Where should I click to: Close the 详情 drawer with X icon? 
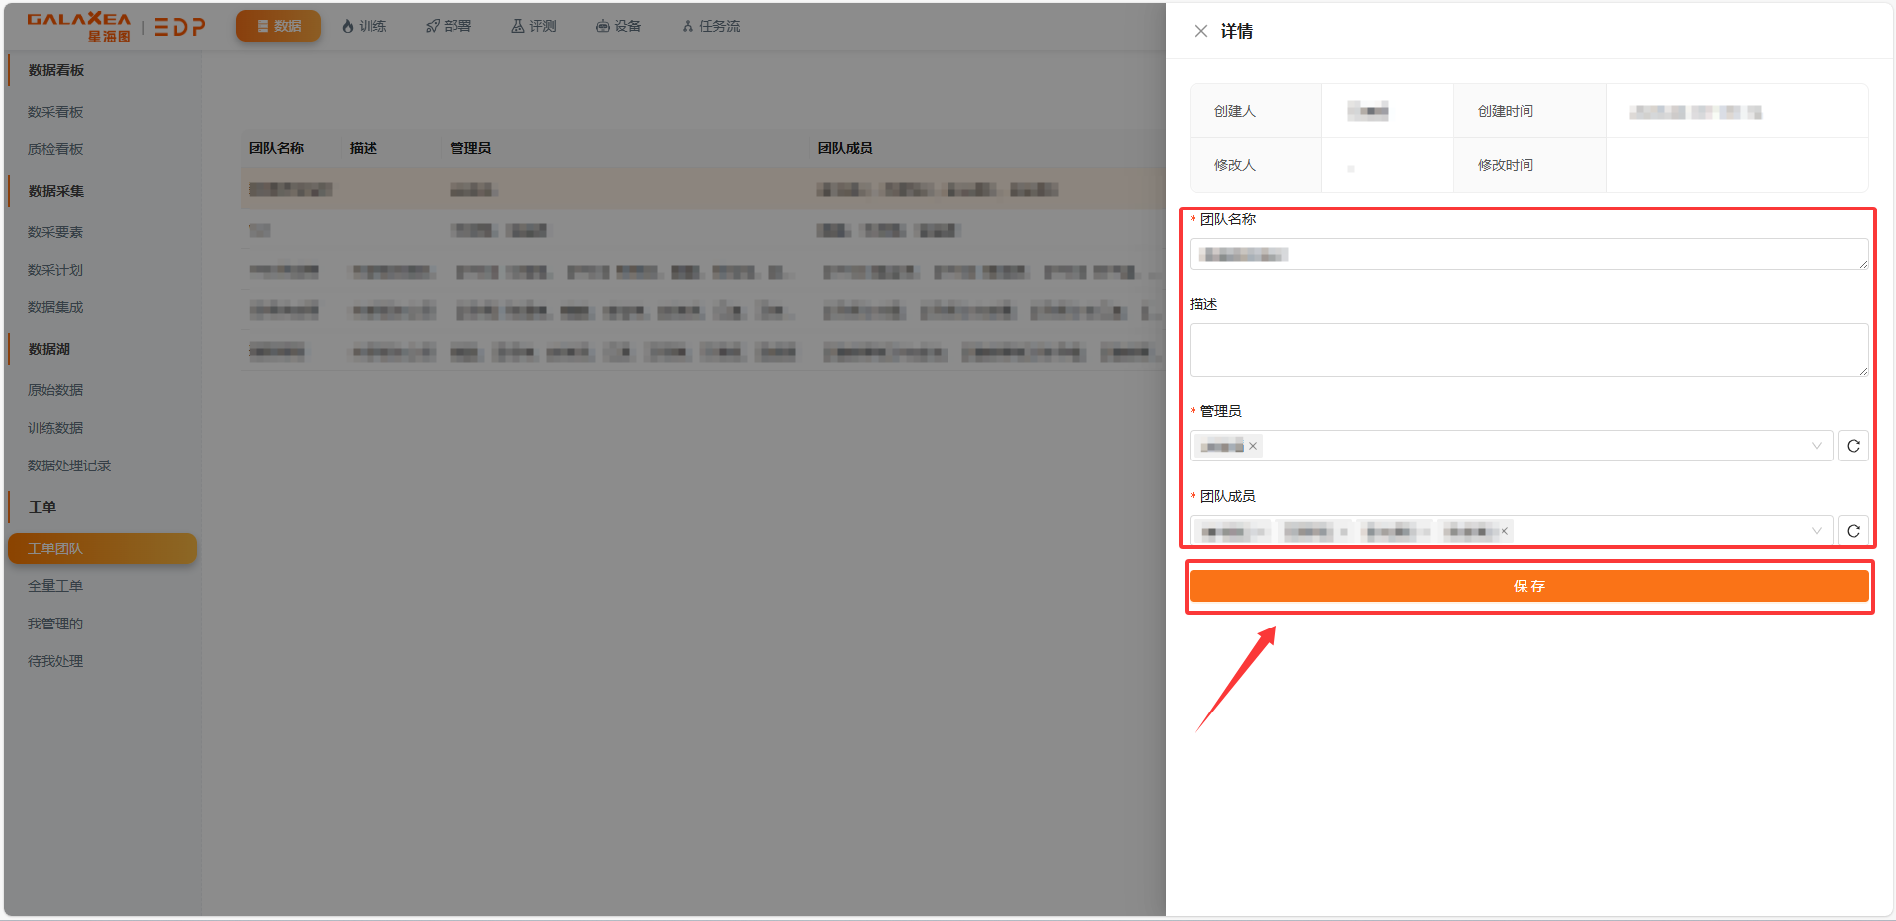(1200, 31)
